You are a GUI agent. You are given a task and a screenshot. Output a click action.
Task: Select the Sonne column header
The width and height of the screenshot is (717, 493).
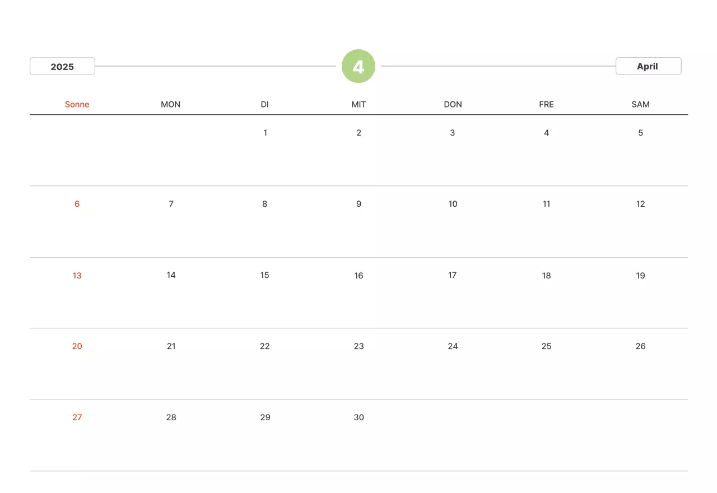77,104
